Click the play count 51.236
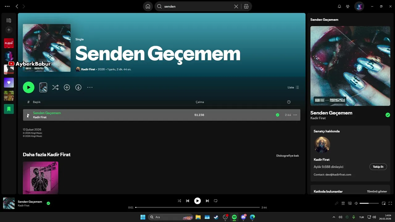This screenshot has height=222, width=395. click(x=199, y=115)
